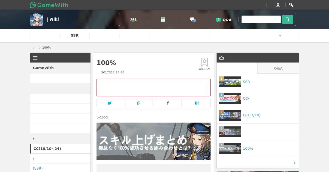
Task: Open the rank 4 article thumbnail
Action: 230,132
